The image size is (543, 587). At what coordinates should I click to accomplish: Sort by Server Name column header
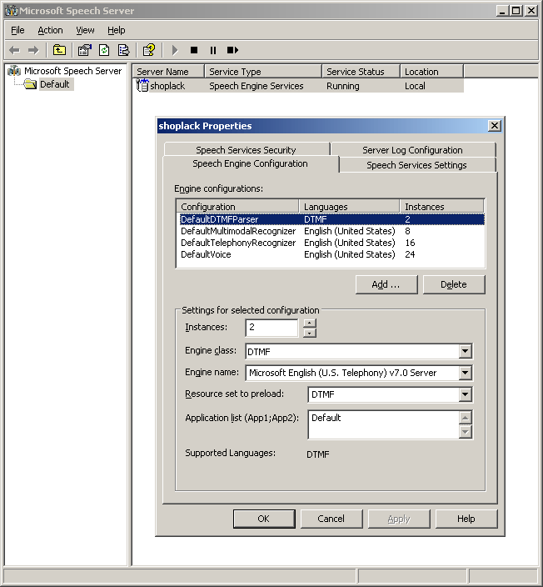(169, 71)
